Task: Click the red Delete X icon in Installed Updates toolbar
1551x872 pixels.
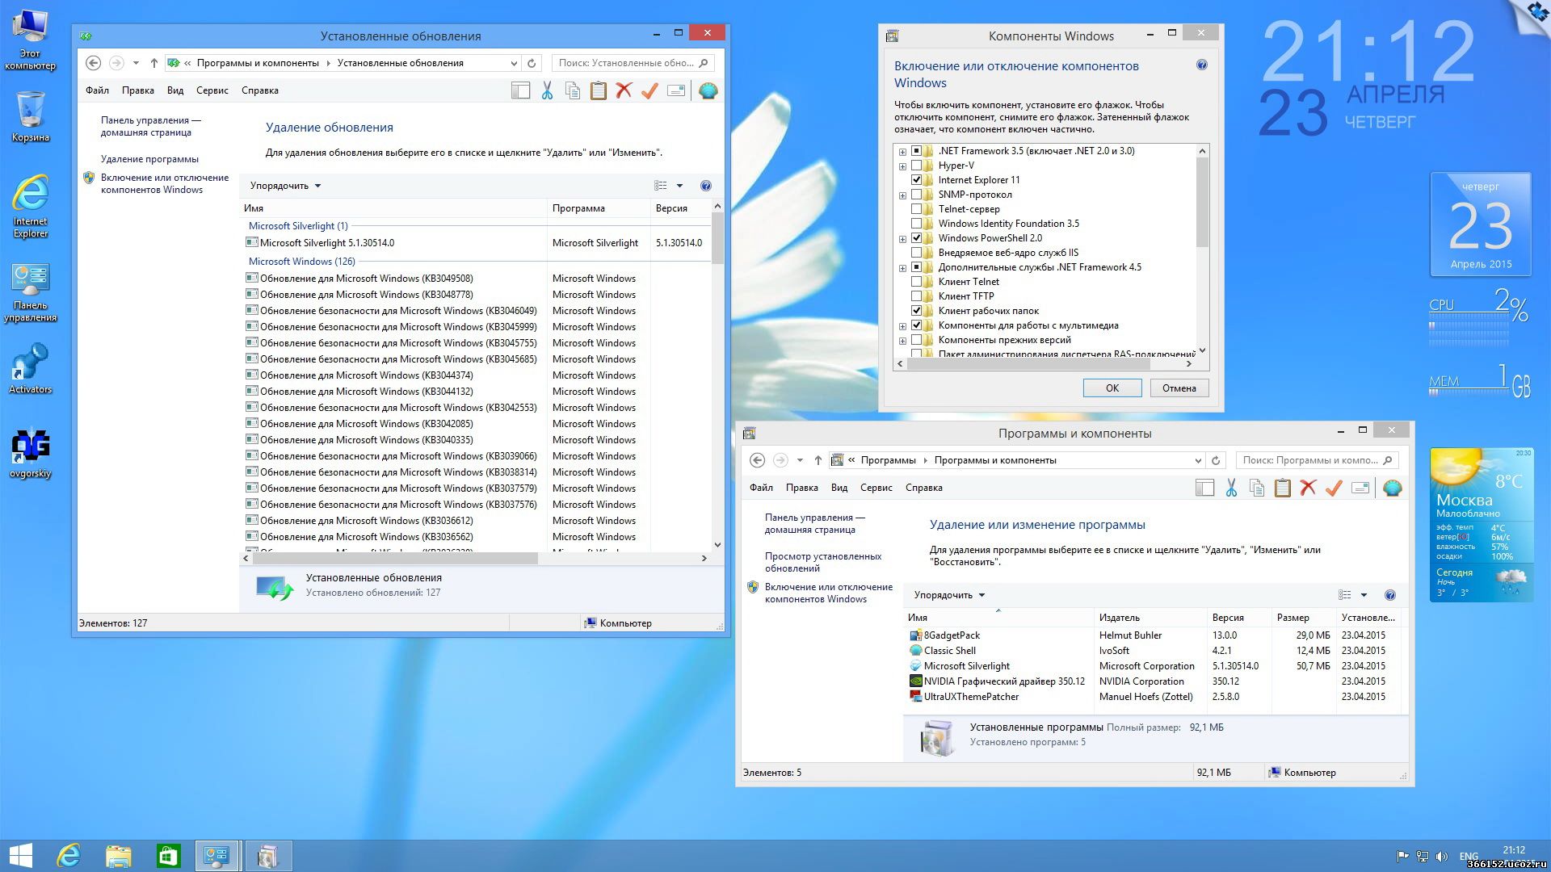Action: coord(624,90)
